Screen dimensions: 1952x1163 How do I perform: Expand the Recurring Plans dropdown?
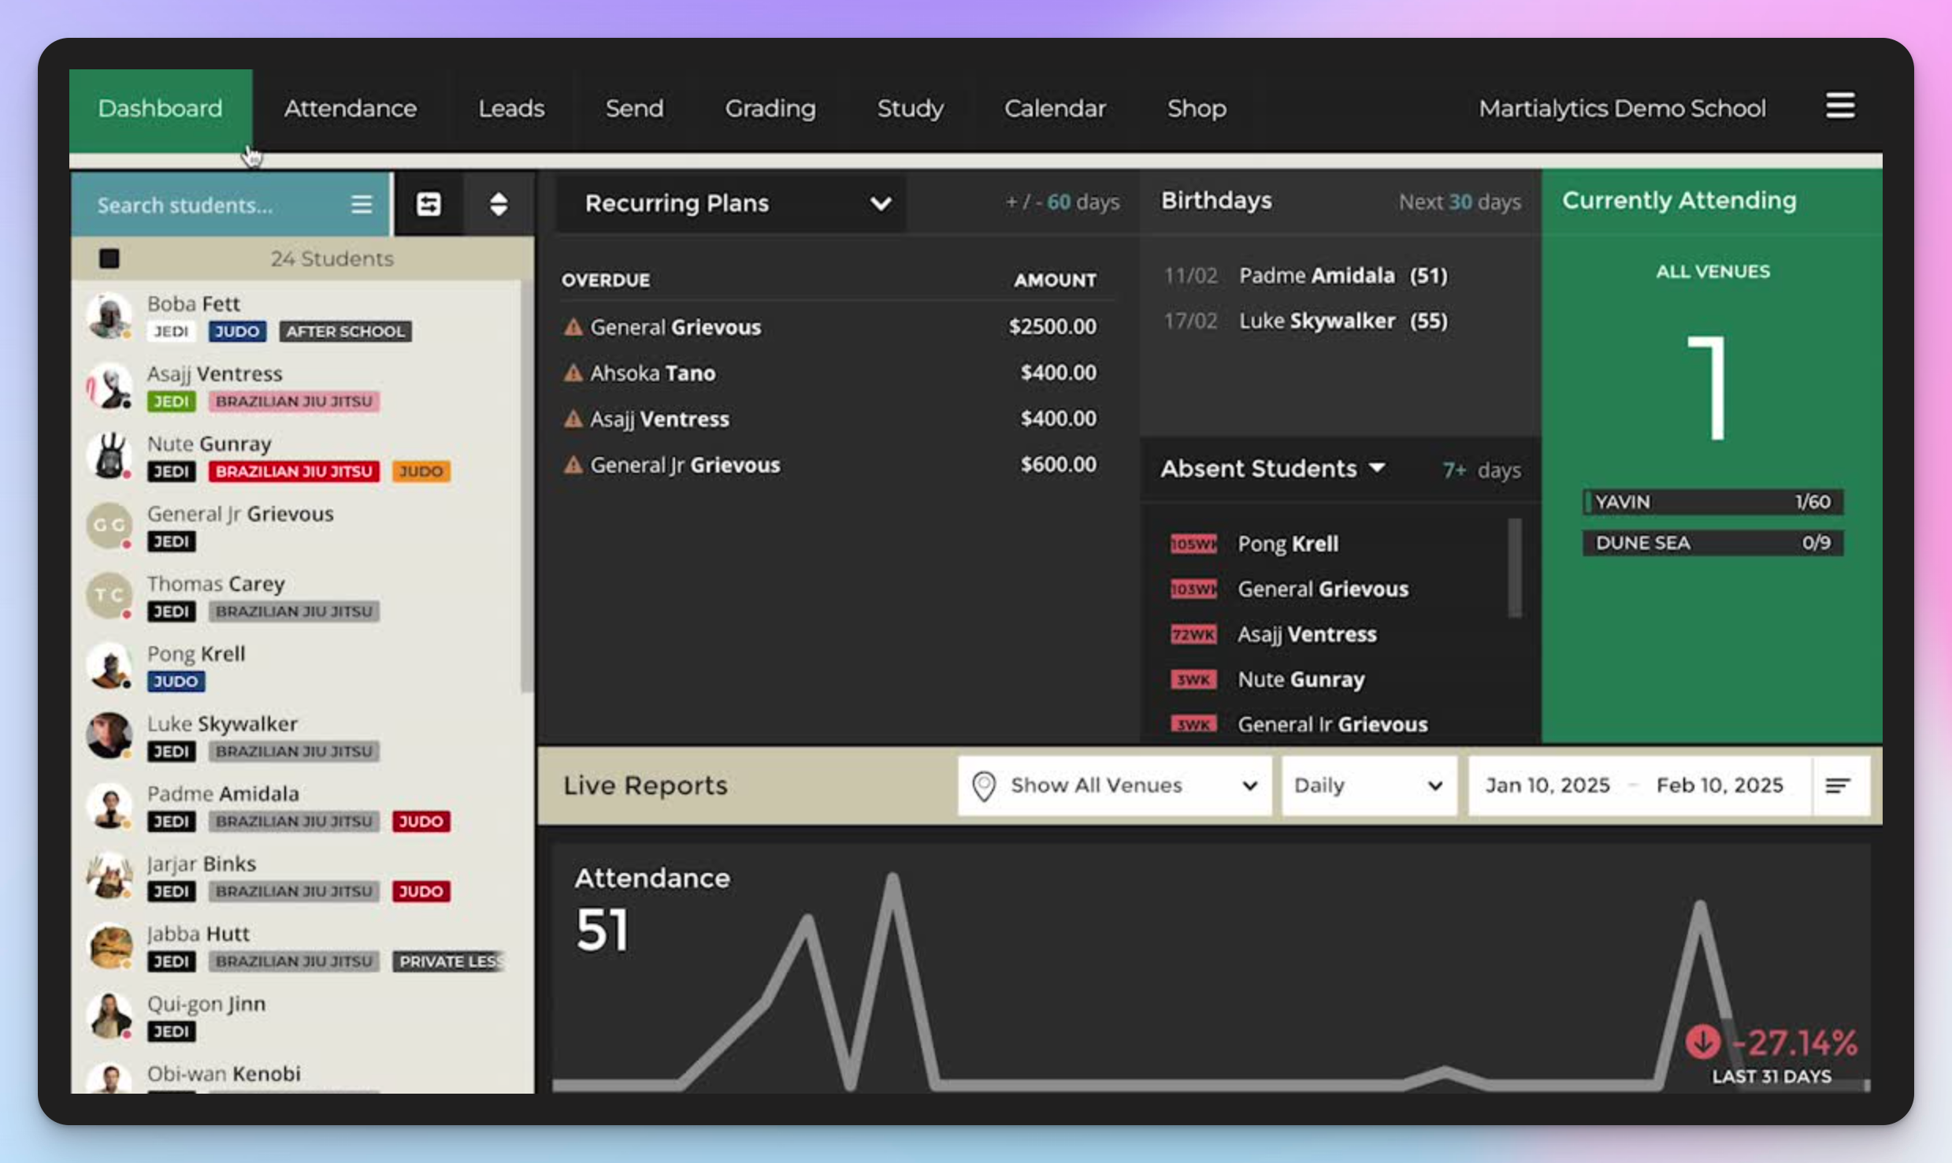pyautogui.click(x=730, y=203)
